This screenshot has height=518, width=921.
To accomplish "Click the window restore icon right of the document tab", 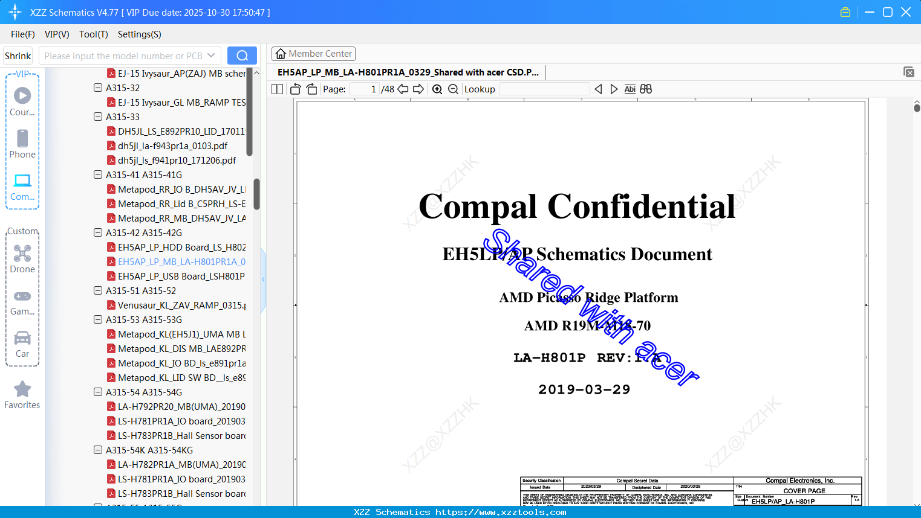I will click(909, 72).
